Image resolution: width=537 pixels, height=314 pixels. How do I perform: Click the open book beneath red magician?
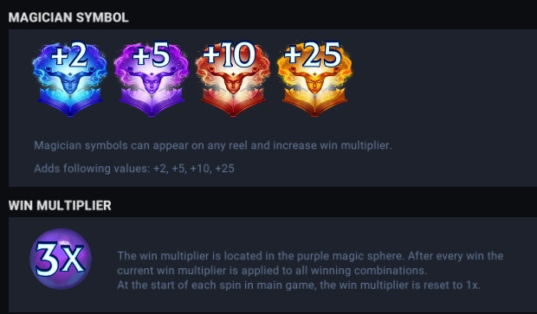[233, 102]
